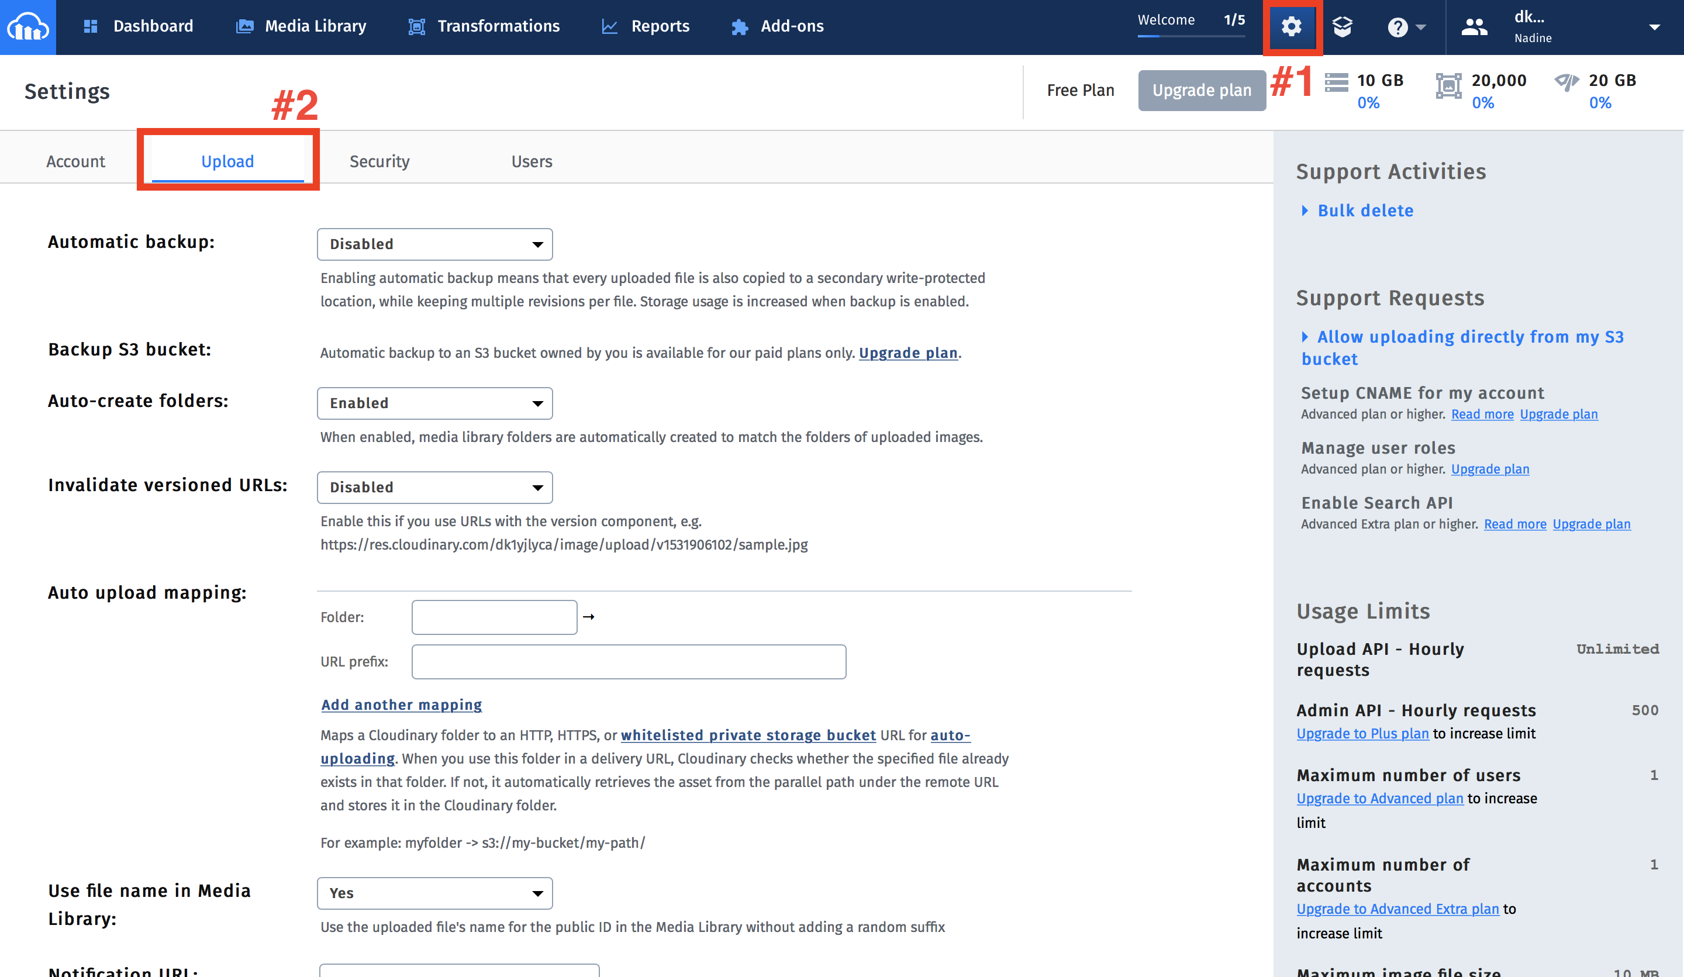Open the Automatic backup dropdown

pyautogui.click(x=434, y=244)
